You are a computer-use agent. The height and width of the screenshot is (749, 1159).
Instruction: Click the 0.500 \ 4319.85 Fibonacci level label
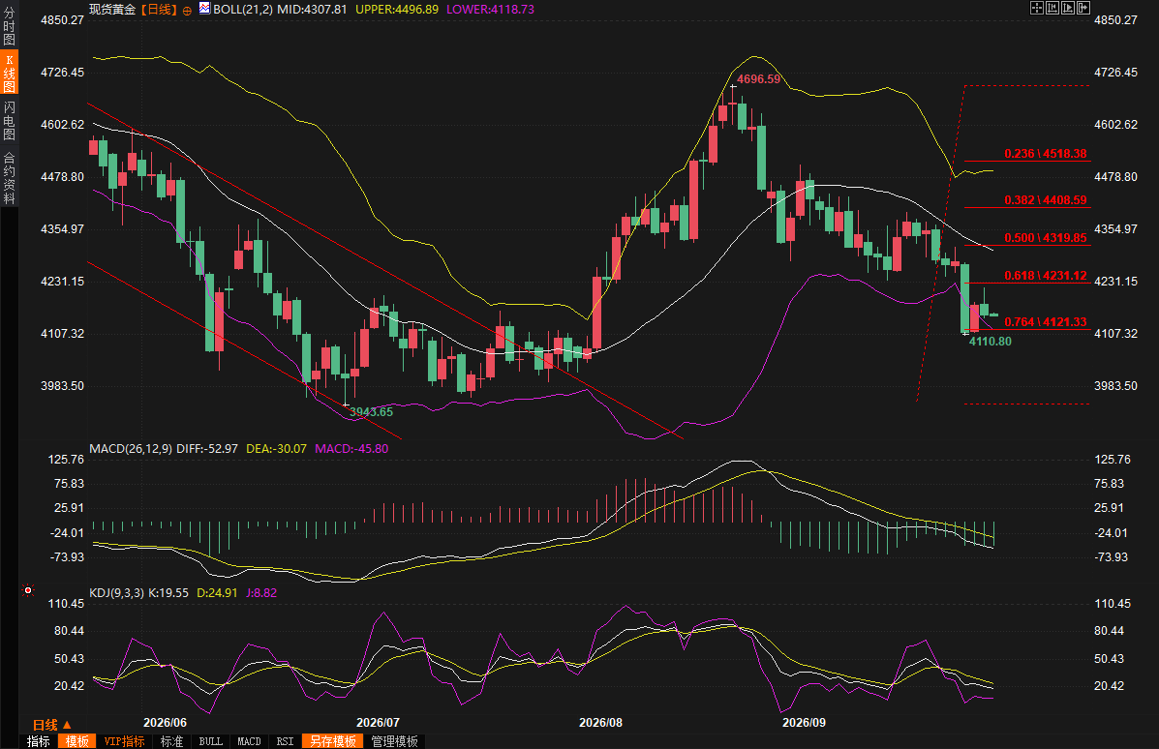pos(1045,238)
